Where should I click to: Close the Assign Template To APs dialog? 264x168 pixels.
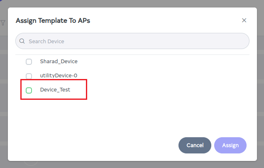[244, 20]
